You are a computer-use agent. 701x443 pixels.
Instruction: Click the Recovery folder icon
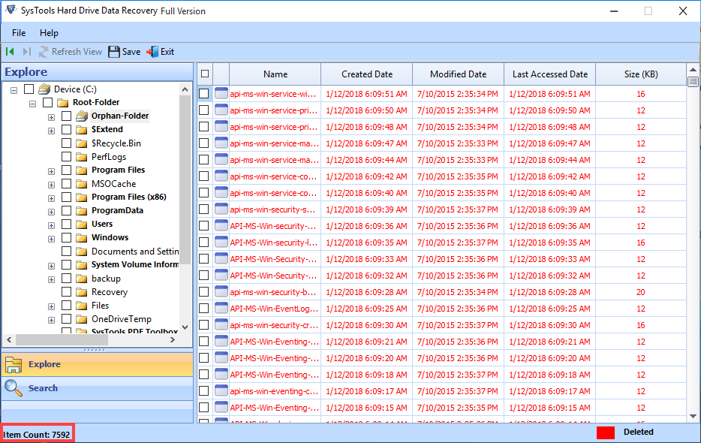[81, 292]
